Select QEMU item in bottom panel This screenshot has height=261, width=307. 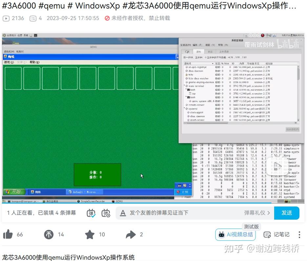117,201
